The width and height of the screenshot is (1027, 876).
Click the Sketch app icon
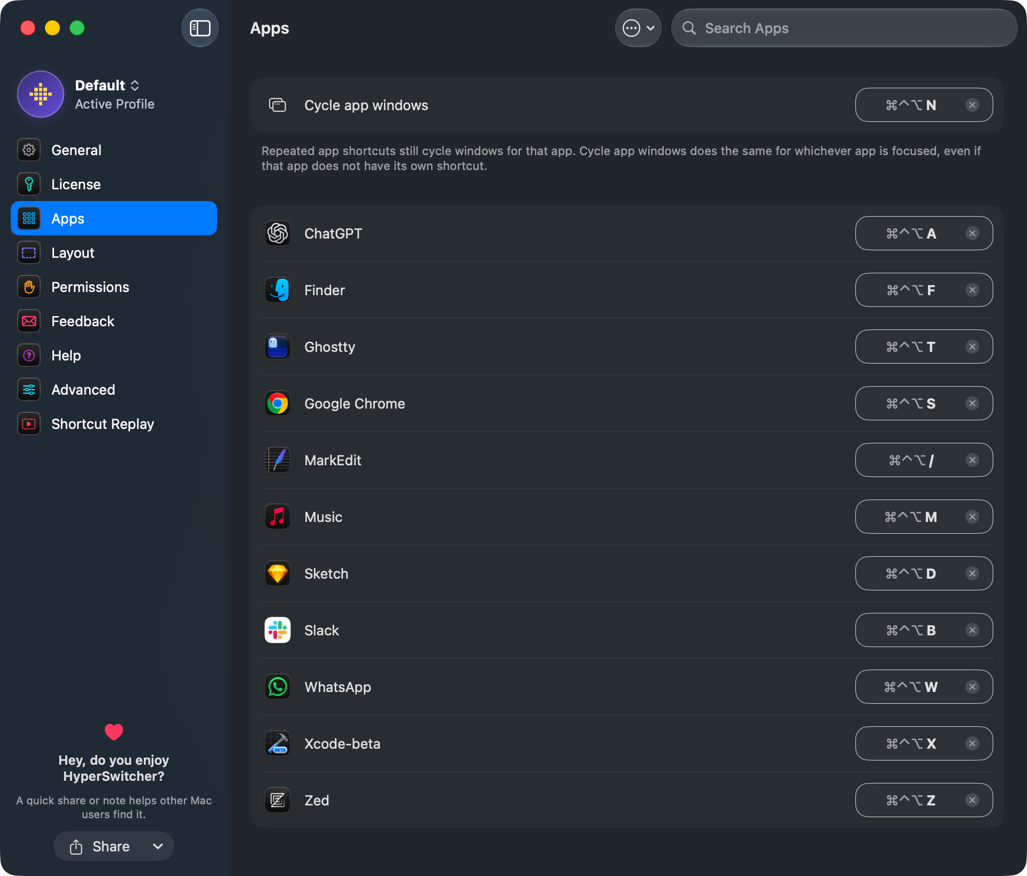pos(278,573)
